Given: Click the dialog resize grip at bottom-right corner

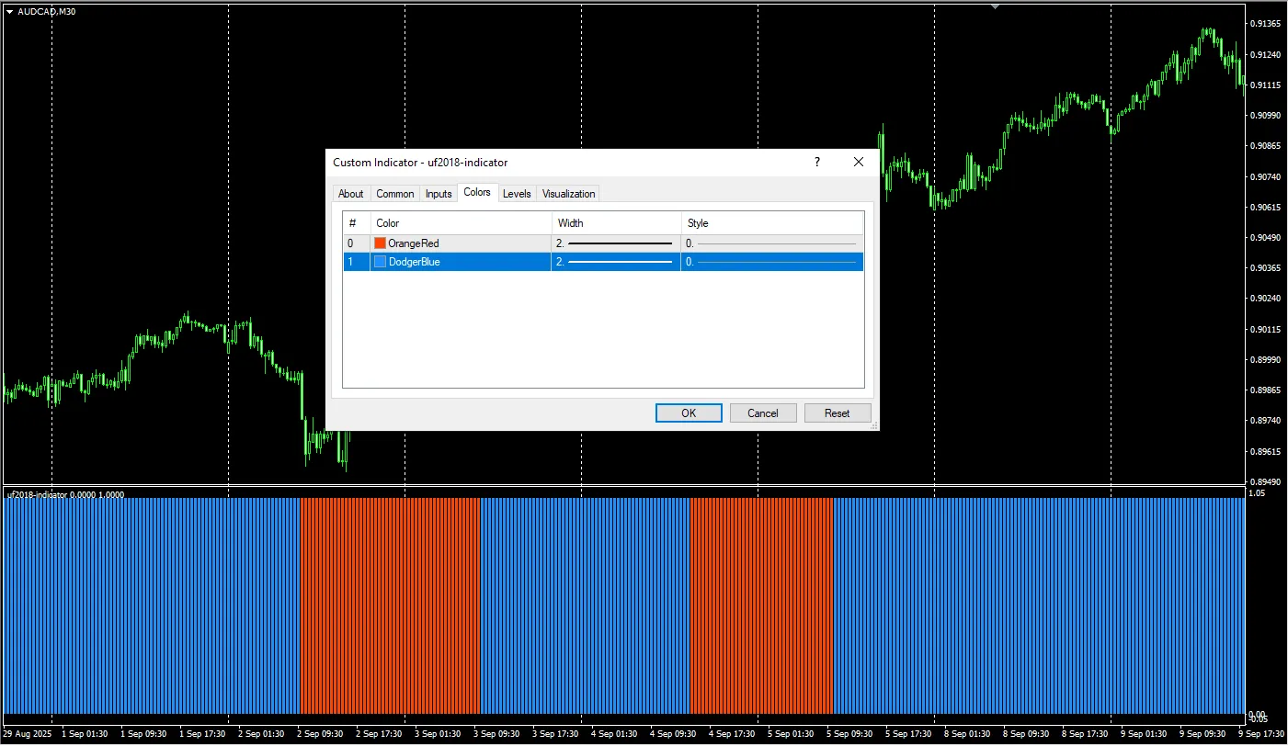Looking at the screenshot, I should pos(873,425).
